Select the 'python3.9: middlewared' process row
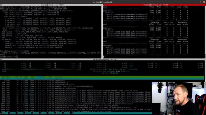 tap(76, 88)
